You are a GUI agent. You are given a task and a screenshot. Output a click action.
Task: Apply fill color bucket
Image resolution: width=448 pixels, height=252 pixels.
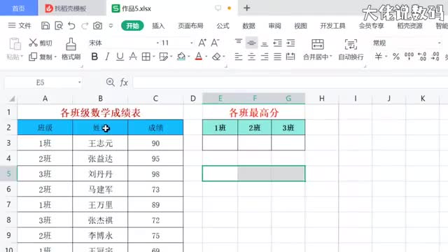181,57
